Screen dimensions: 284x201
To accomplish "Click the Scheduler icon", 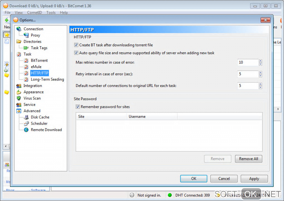I will [x=26, y=123].
